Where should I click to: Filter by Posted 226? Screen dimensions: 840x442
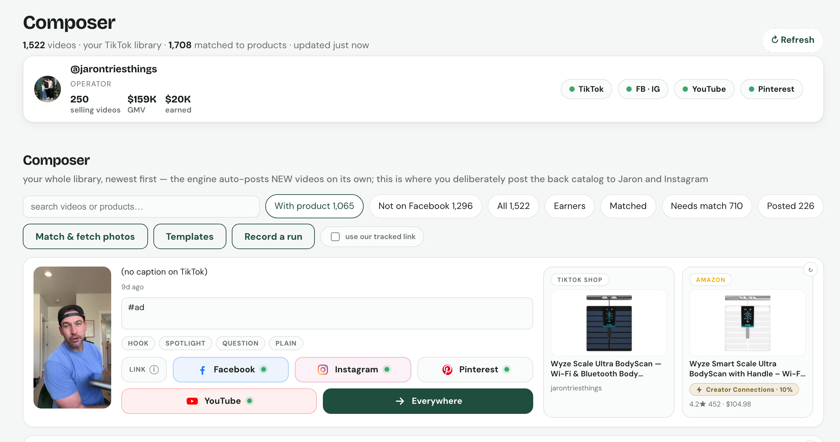[790, 206]
